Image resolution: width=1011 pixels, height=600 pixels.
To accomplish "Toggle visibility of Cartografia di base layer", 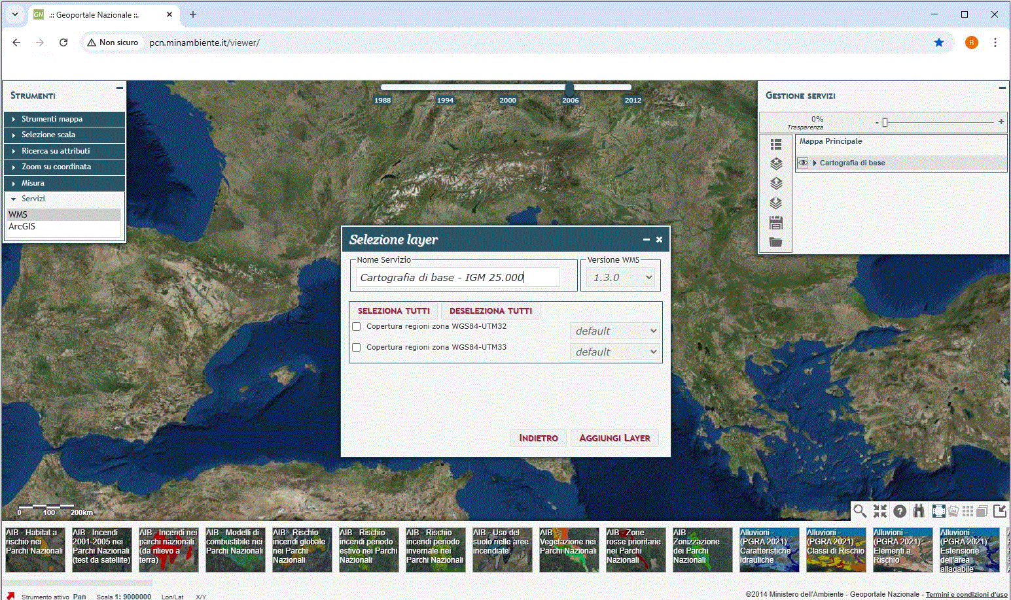I will point(803,163).
